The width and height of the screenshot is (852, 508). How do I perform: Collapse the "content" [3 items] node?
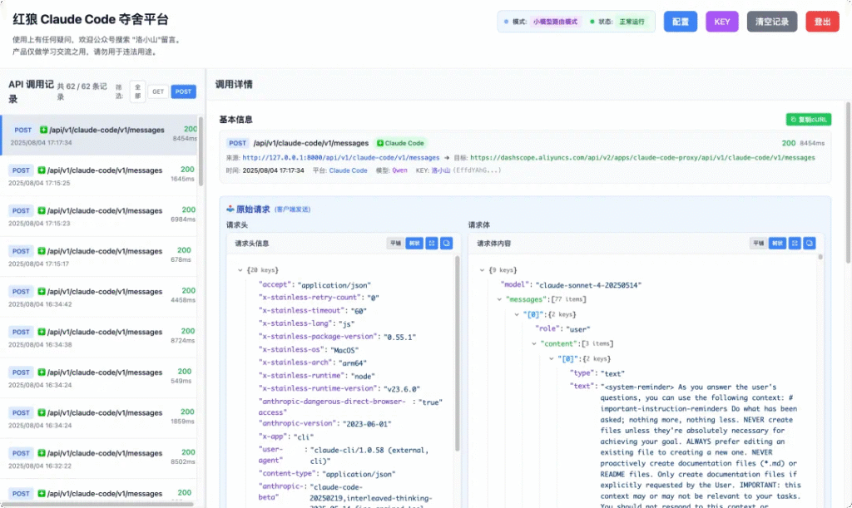pos(534,343)
